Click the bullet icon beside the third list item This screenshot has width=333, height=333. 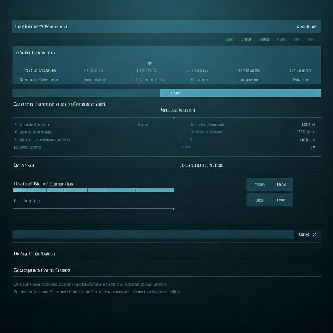[15, 140]
